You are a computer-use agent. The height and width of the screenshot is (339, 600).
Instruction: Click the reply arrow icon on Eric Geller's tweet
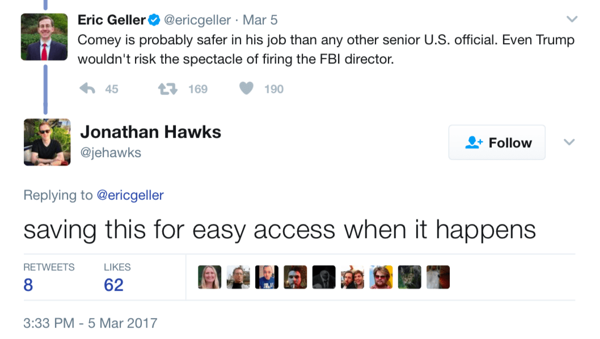87,88
